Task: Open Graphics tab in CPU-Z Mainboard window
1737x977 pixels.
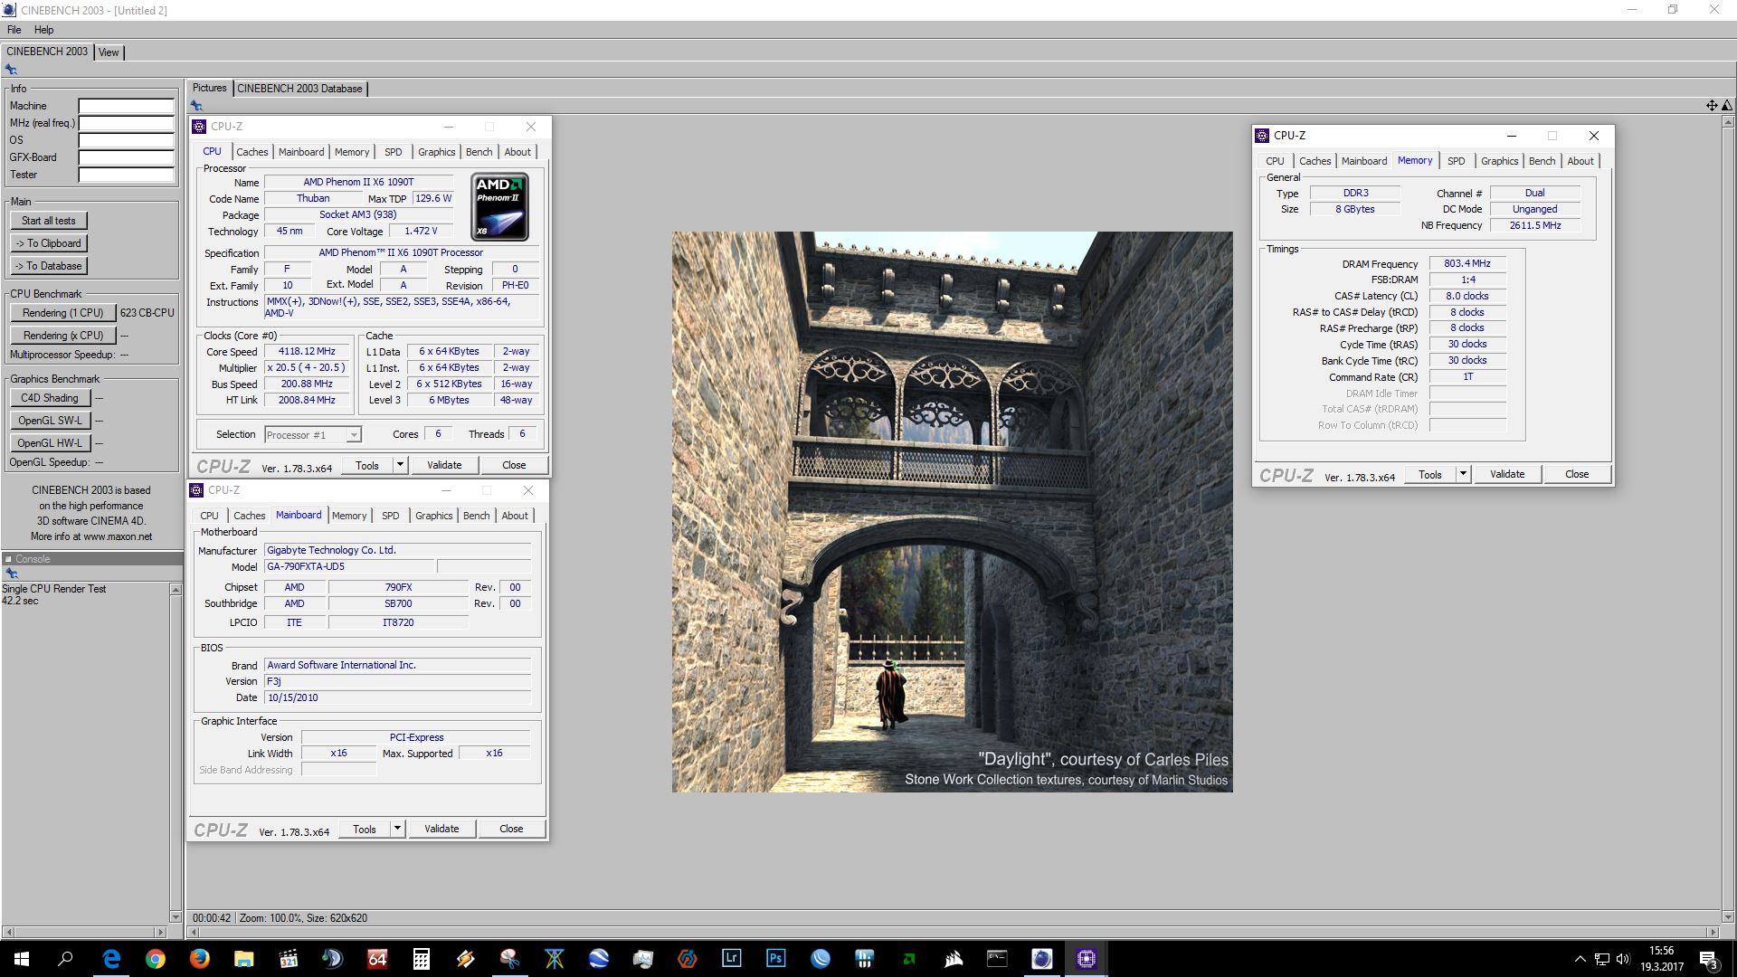Action: (434, 516)
